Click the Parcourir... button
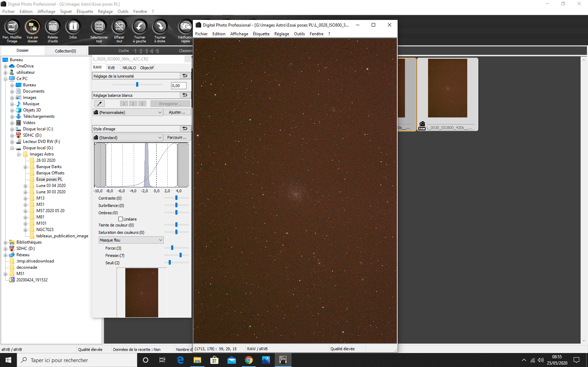The height and width of the screenshot is (367, 588). point(177,138)
